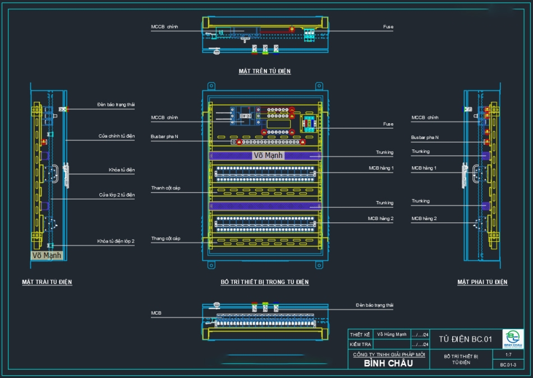Select the MCB hàng 1 breaker row in front view
The image size is (533, 378).
click(265, 172)
